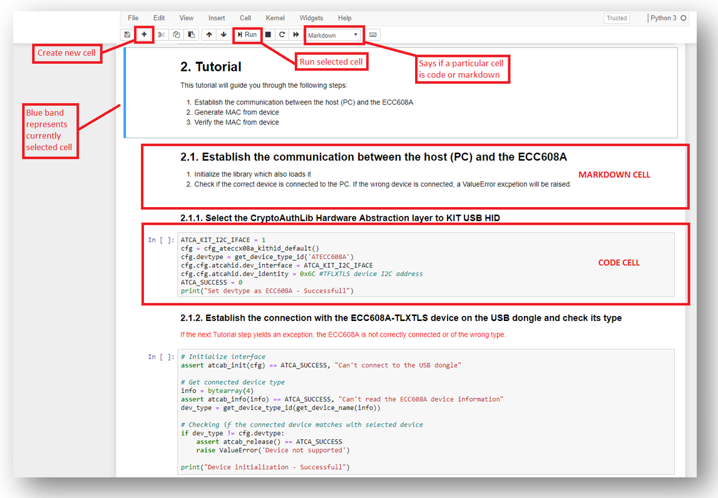Click the save notebook icon
This screenshot has height=498, width=718.
(x=127, y=35)
